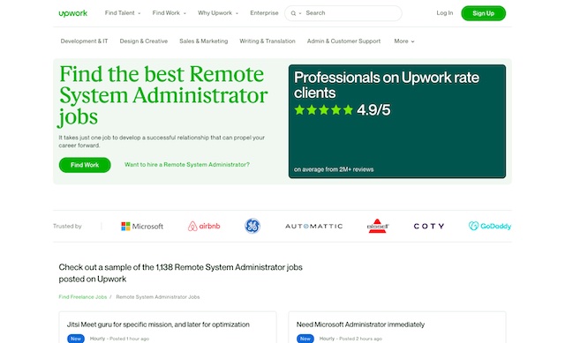Click the search magnifier icon

[293, 13]
